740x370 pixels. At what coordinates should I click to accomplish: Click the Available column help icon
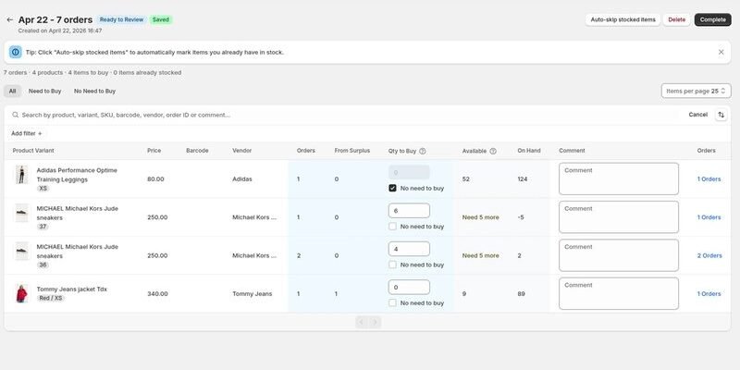[x=493, y=151]
